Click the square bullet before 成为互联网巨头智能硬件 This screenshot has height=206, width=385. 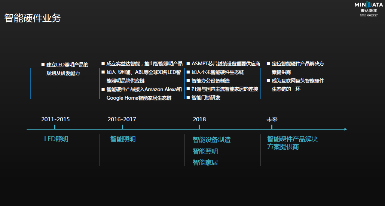[268, 81]
